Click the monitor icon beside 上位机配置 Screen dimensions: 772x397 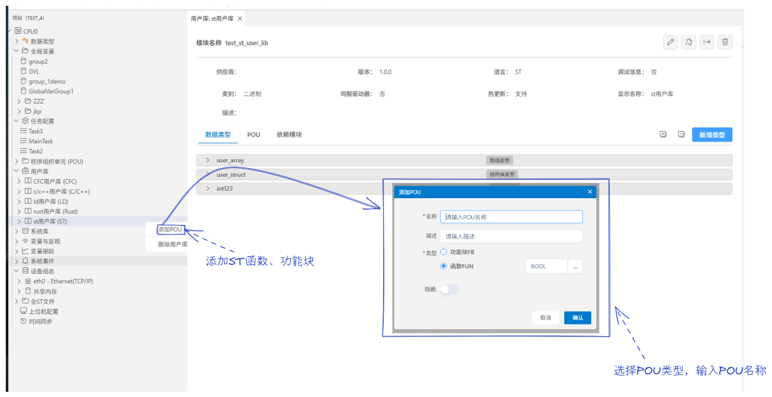coord(23,311)
